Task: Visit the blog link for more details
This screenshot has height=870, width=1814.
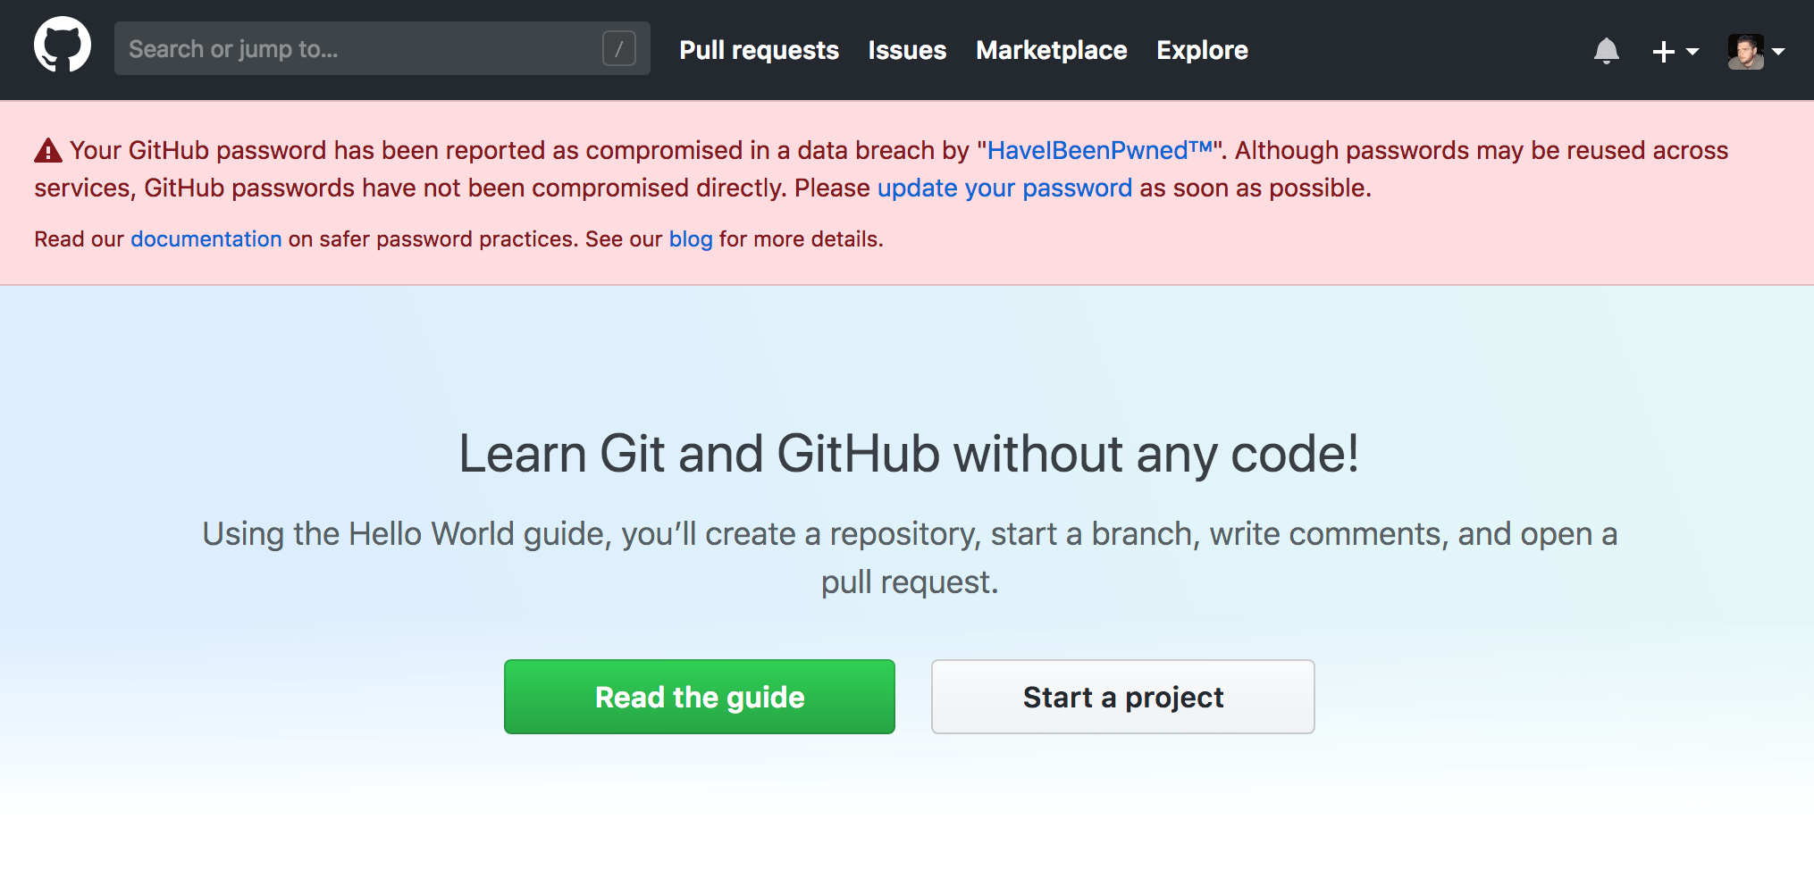Action: click(x=691, y=238)
